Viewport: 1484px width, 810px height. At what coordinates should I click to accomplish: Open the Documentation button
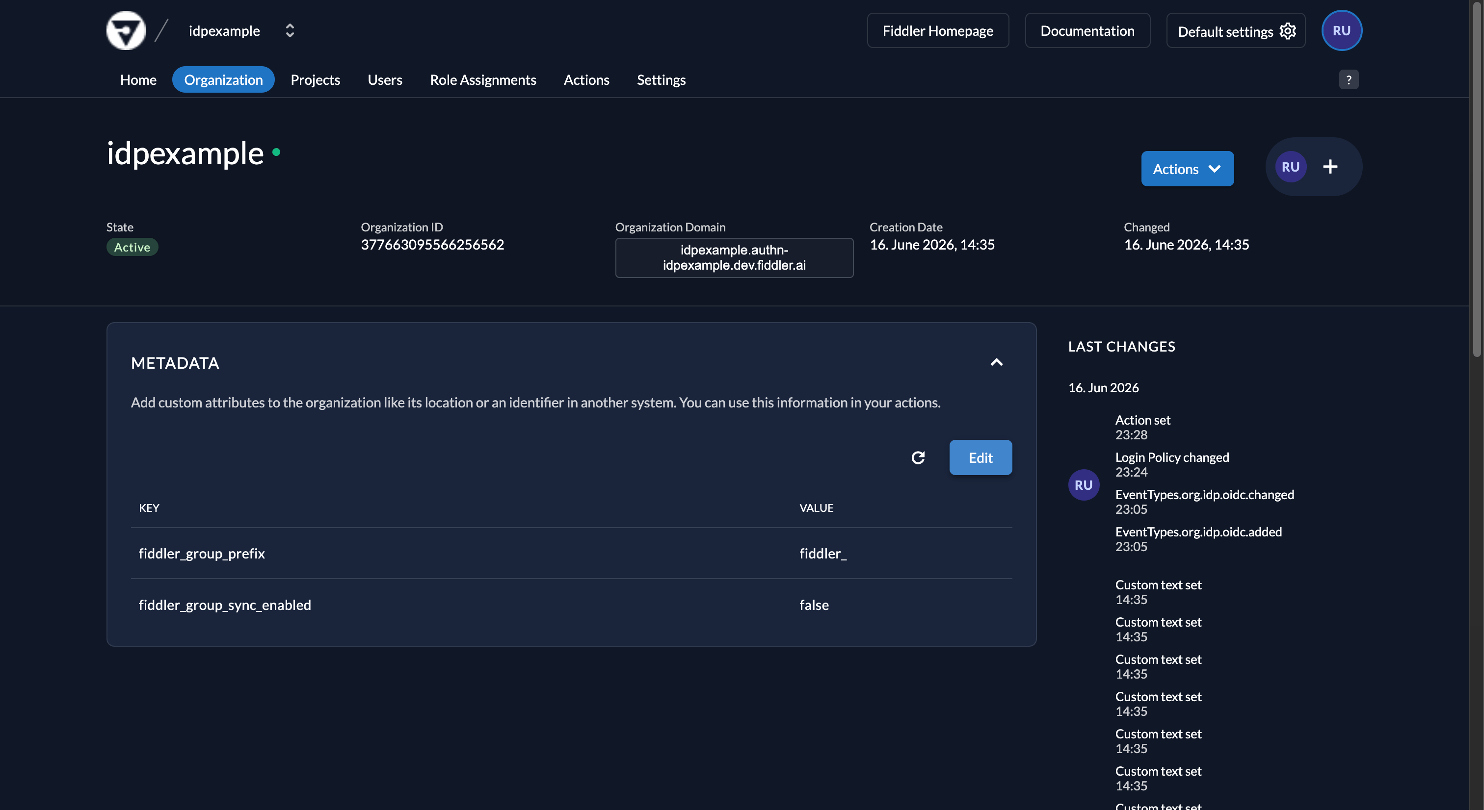[1087, 30]
